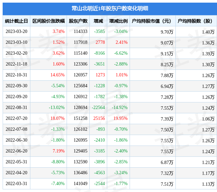Click change value 25156
The height and width of the screenshot is (192, 217).
[x=99, y=118]
